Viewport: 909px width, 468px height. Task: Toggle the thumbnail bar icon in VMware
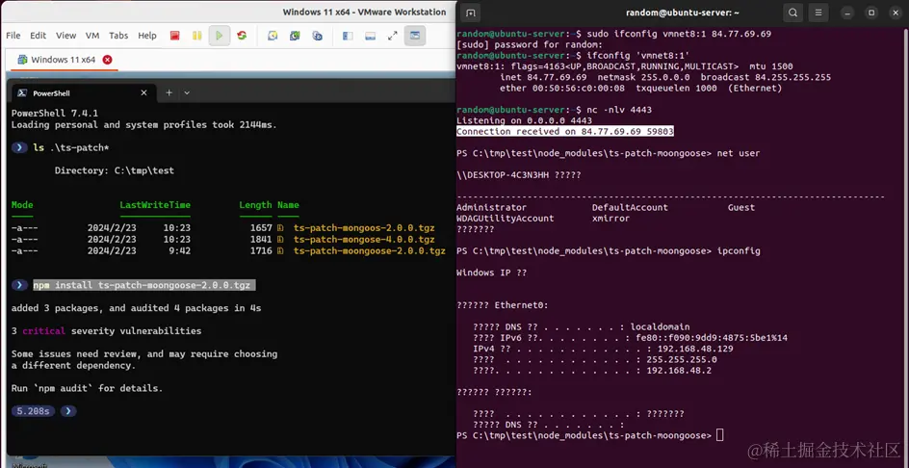(x=370, y=36)
